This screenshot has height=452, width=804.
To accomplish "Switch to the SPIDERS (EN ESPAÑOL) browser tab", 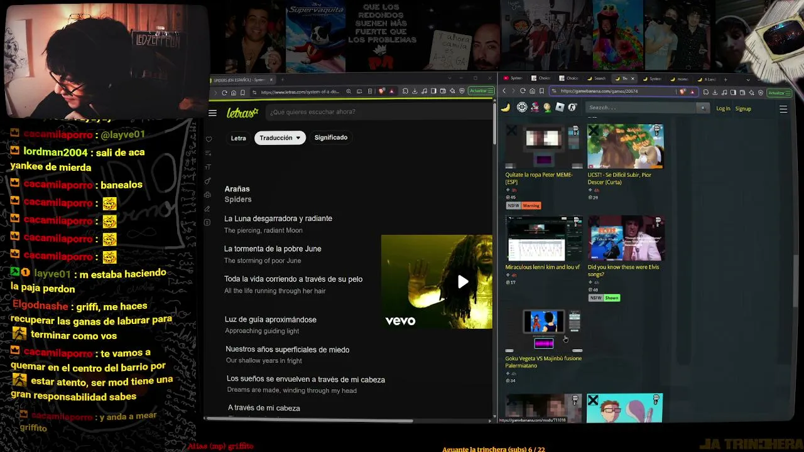I will (241, 80).
